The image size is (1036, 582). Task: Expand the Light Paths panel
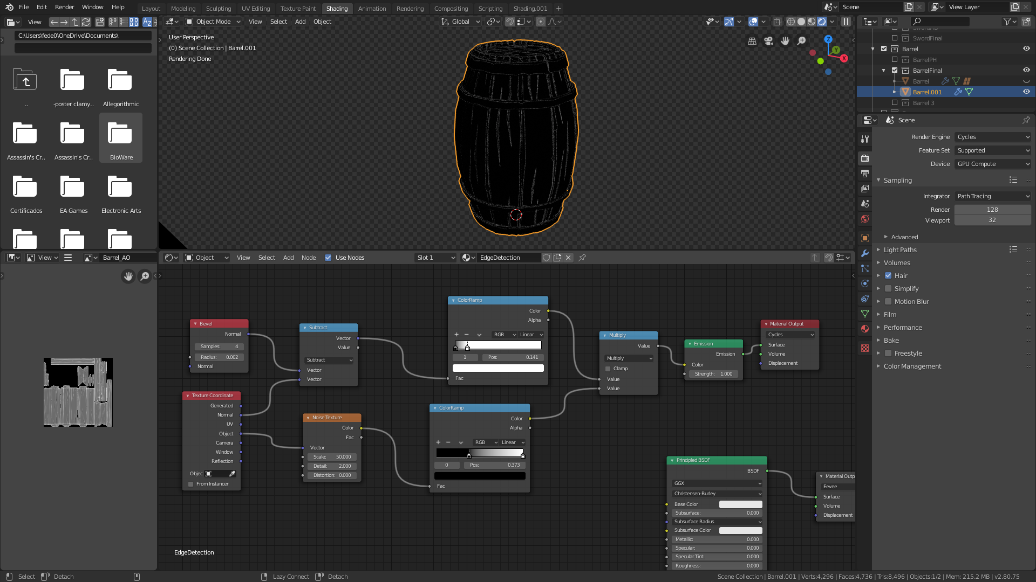900,250
